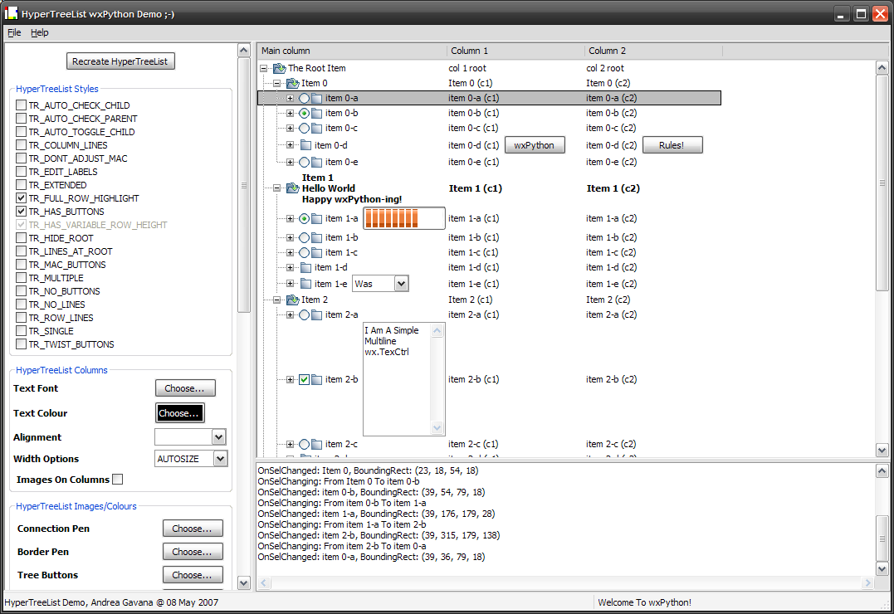Open the Help menu
This screenshot has height=614, width=894.
point(40,32)
